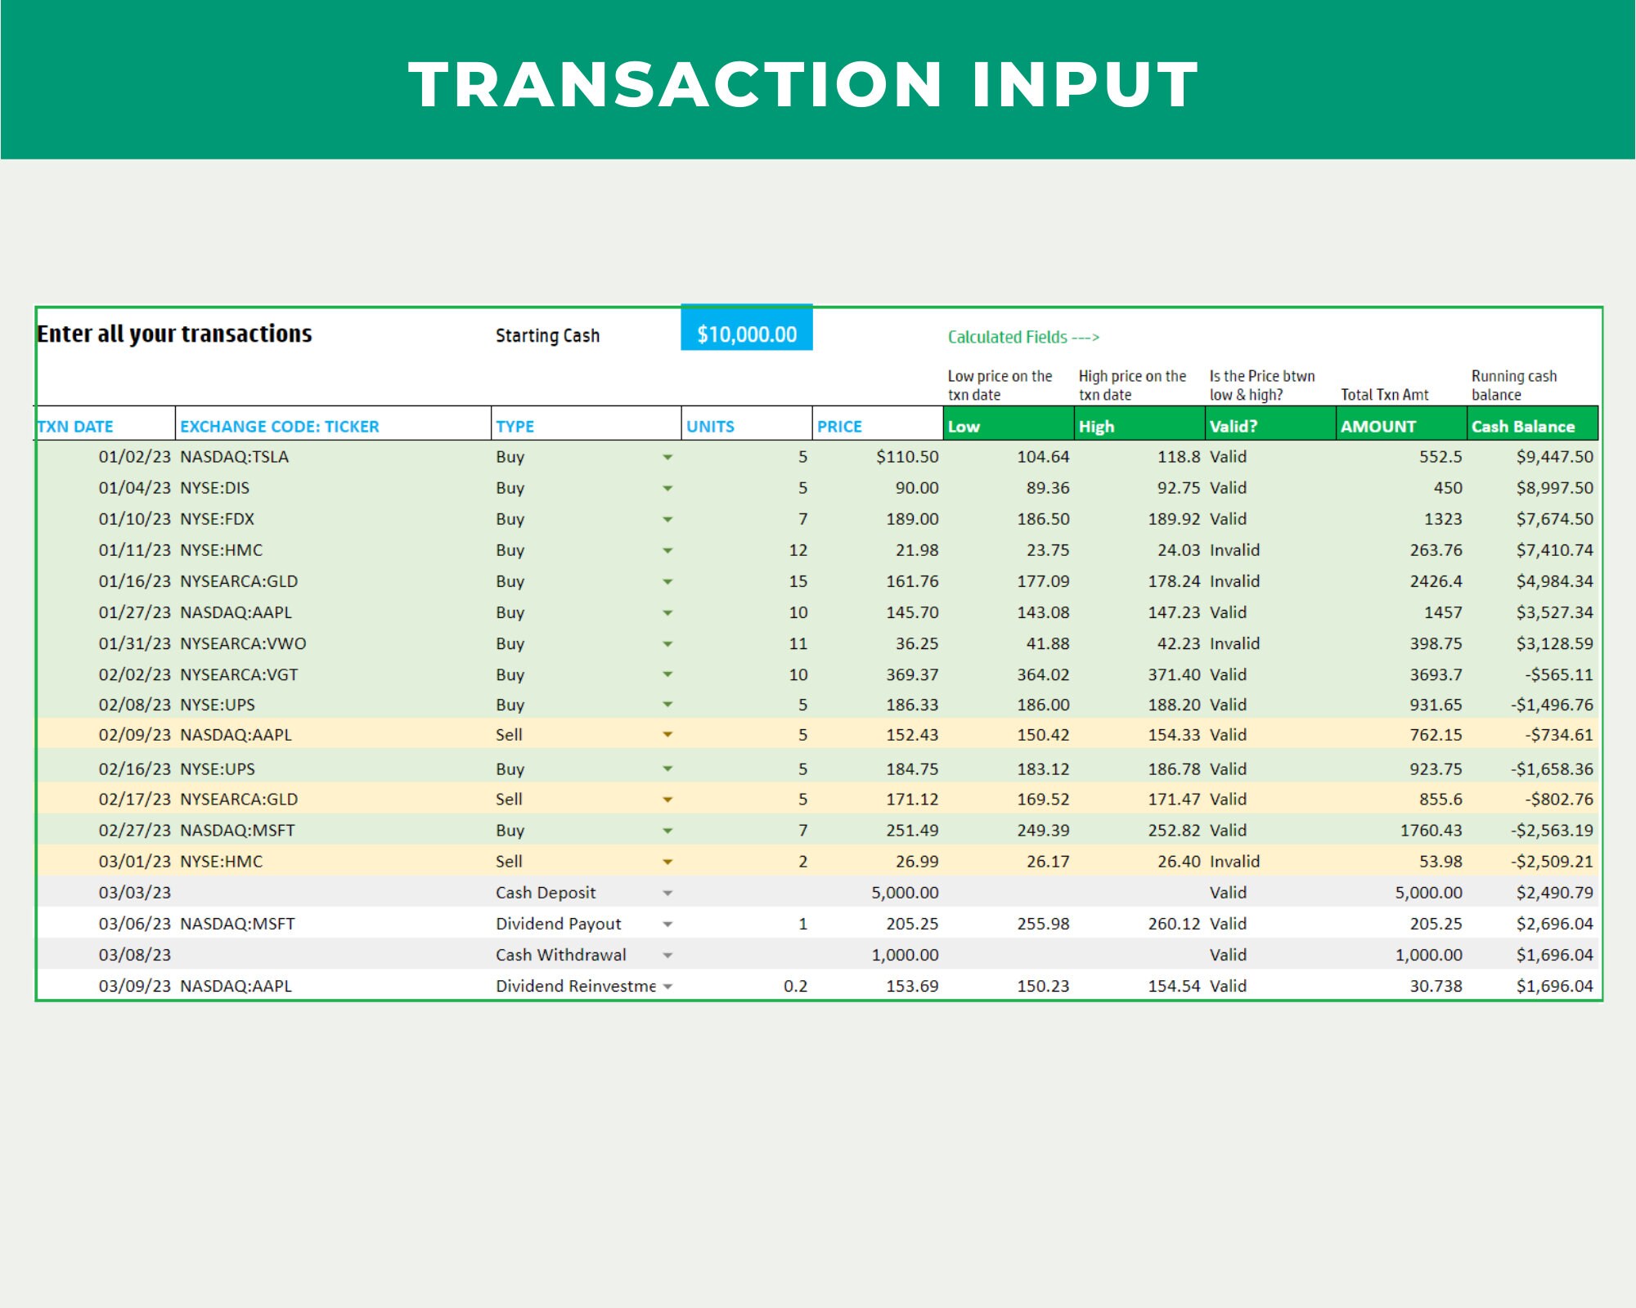Select the green High column header
Screen dimensions: 1636x1308
coord(1139,423)
